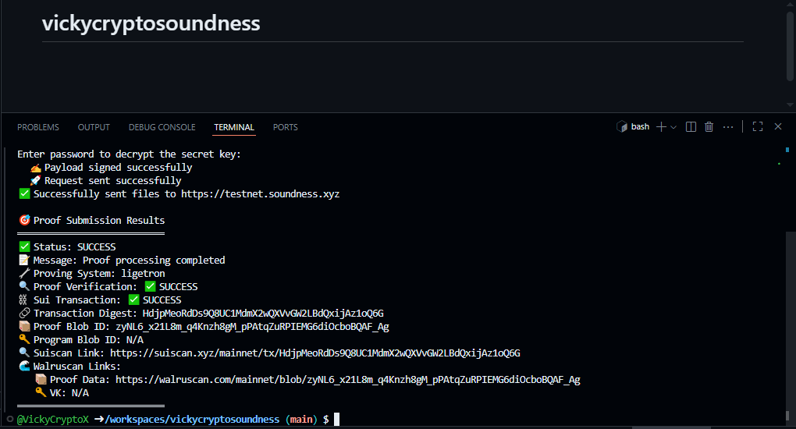Open the Suiscan transaction link

pos(314,353)
